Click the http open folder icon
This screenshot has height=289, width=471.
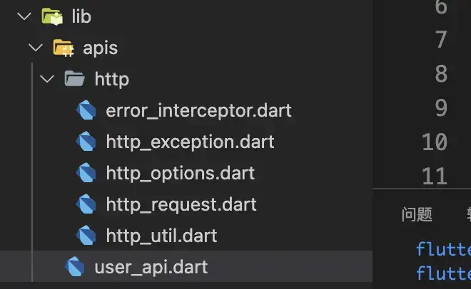click(74, 78)
